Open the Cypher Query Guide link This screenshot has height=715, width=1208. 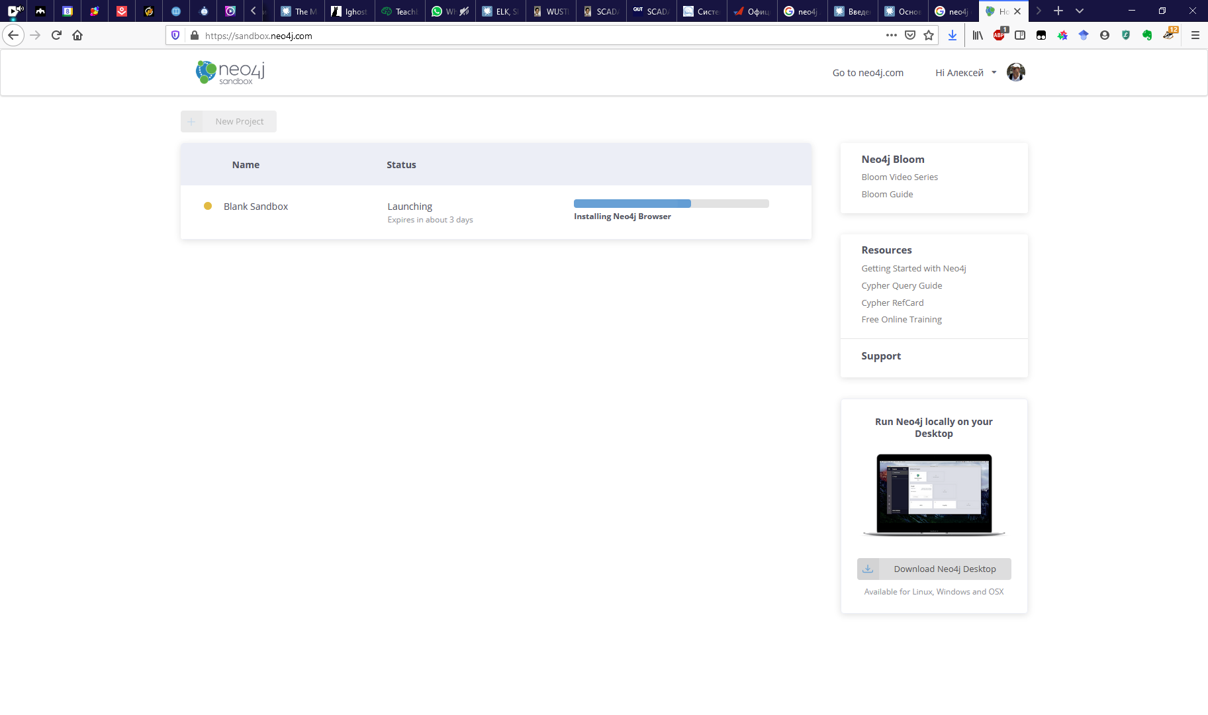(902, 285)
